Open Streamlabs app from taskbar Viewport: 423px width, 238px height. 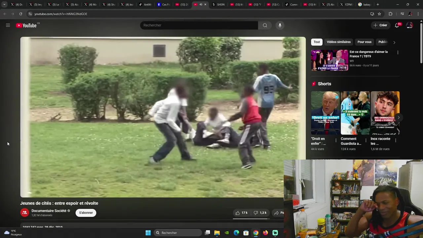275,233
